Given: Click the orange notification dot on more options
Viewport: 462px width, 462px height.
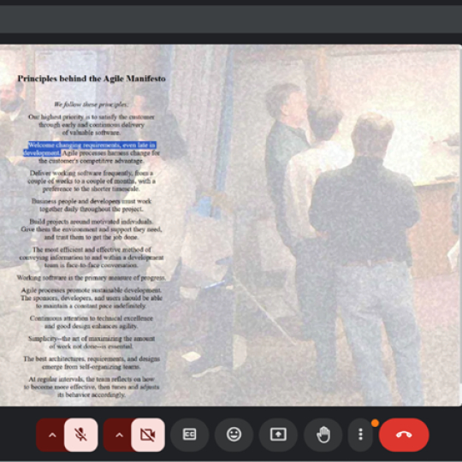Looking at the screenshot, I should (375, 423).
